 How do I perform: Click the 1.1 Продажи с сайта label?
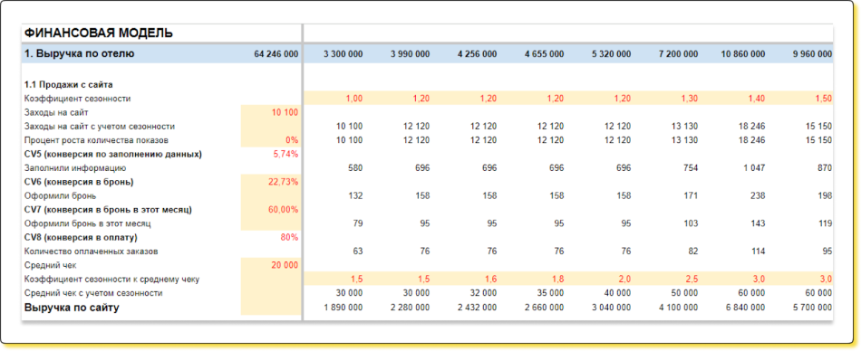click(69, 85)
